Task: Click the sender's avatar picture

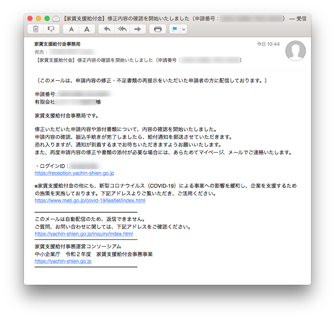Action: pos(295,51)
